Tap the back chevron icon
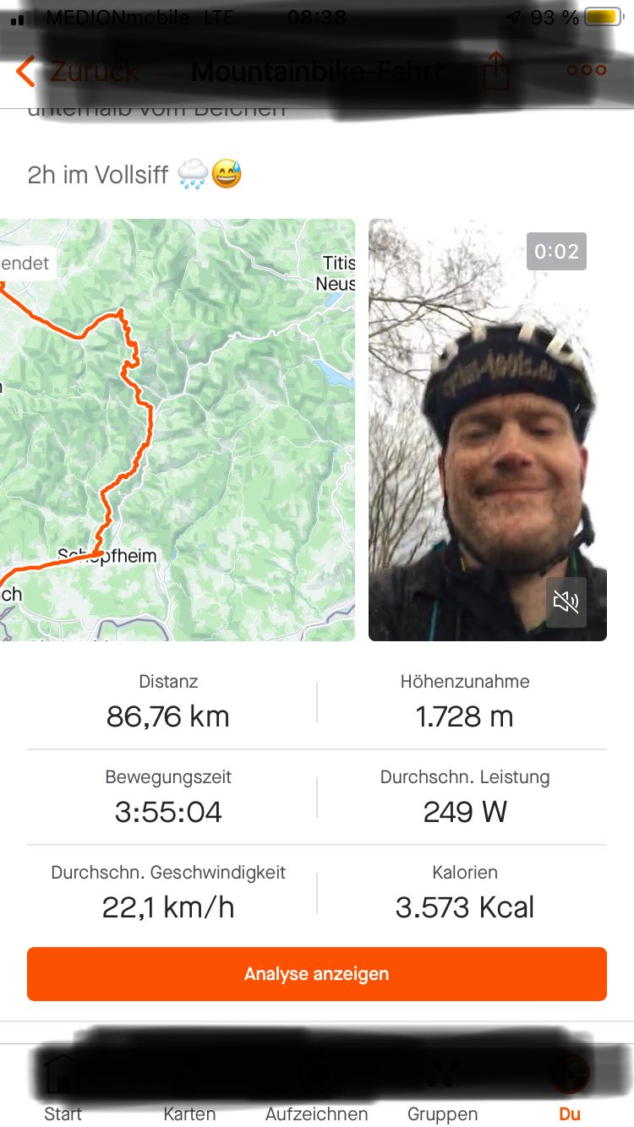The image size is (634, 1127). tap(26, 71)
